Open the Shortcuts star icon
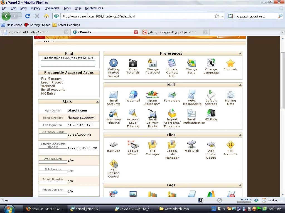 tap(230, 63)
